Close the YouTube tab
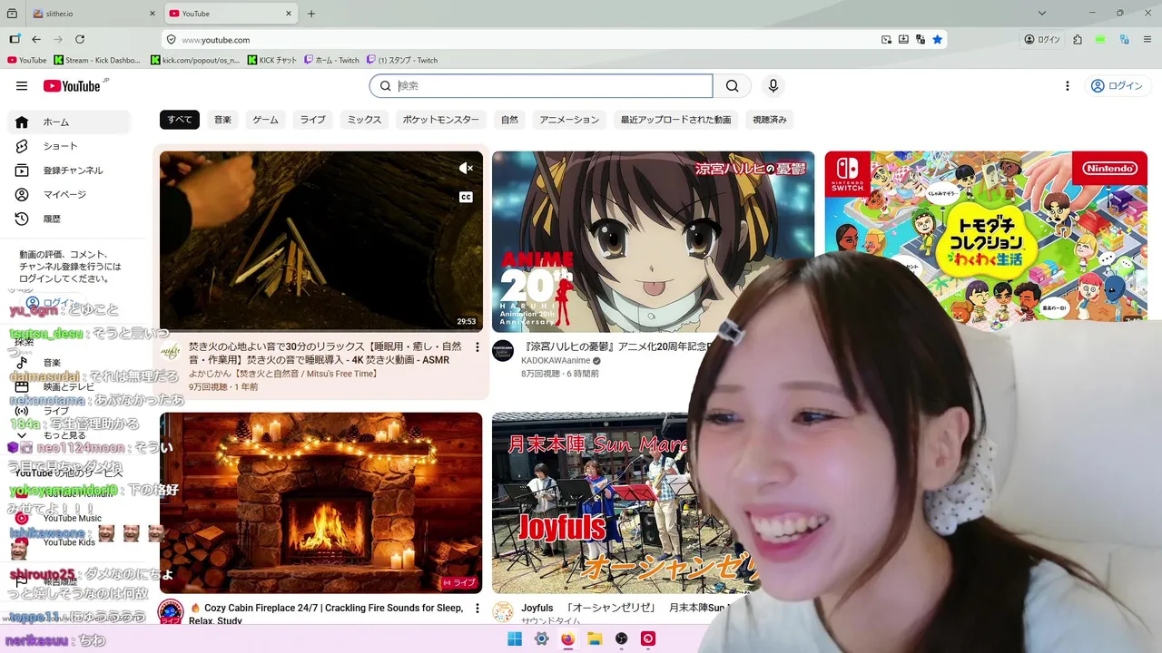 click(x=290, y=14)
